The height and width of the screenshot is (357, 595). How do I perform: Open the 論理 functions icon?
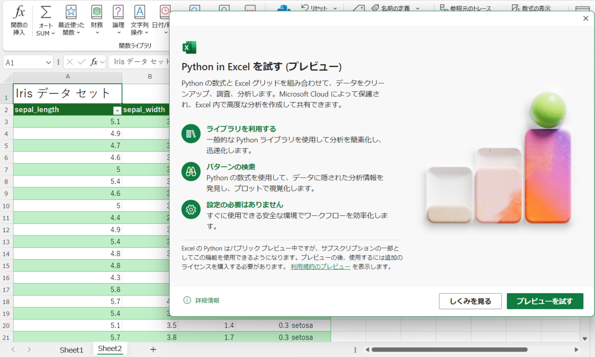click(118, 12)
